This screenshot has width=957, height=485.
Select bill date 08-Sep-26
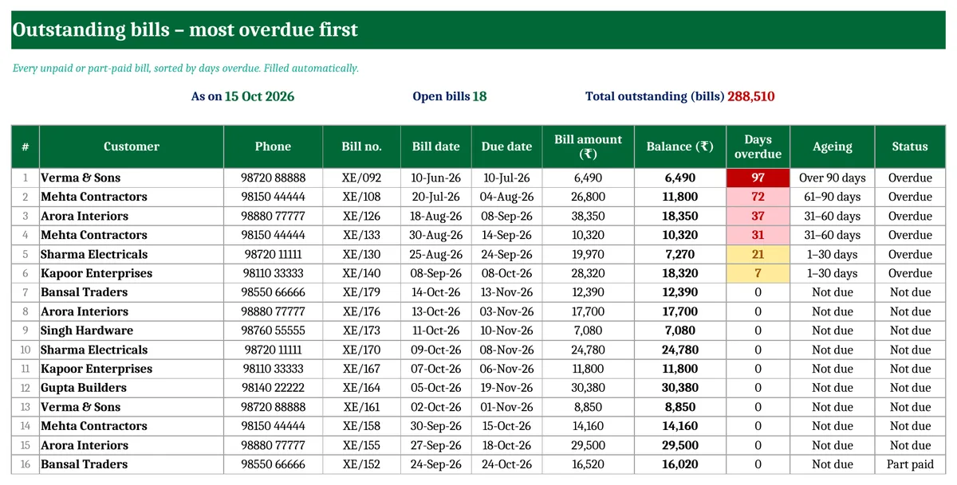point(436,273)
